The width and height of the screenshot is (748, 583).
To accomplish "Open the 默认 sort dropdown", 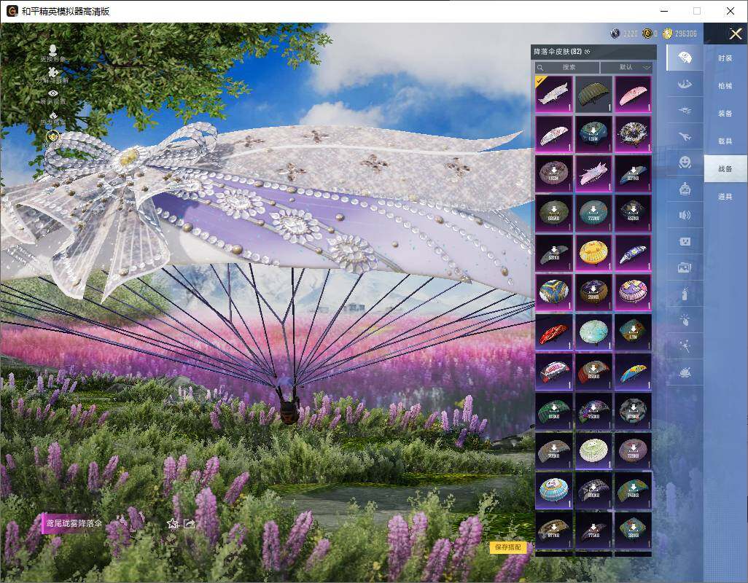I will coord(626,67).
